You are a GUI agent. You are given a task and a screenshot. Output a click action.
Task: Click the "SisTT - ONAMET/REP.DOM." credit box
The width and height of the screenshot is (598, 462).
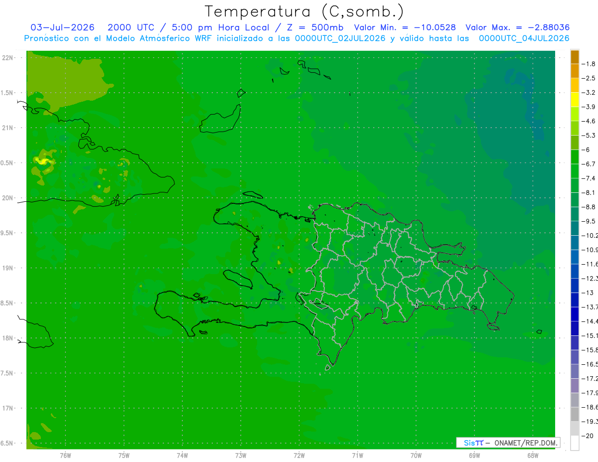pyautogui.click(x=508, y=443)
